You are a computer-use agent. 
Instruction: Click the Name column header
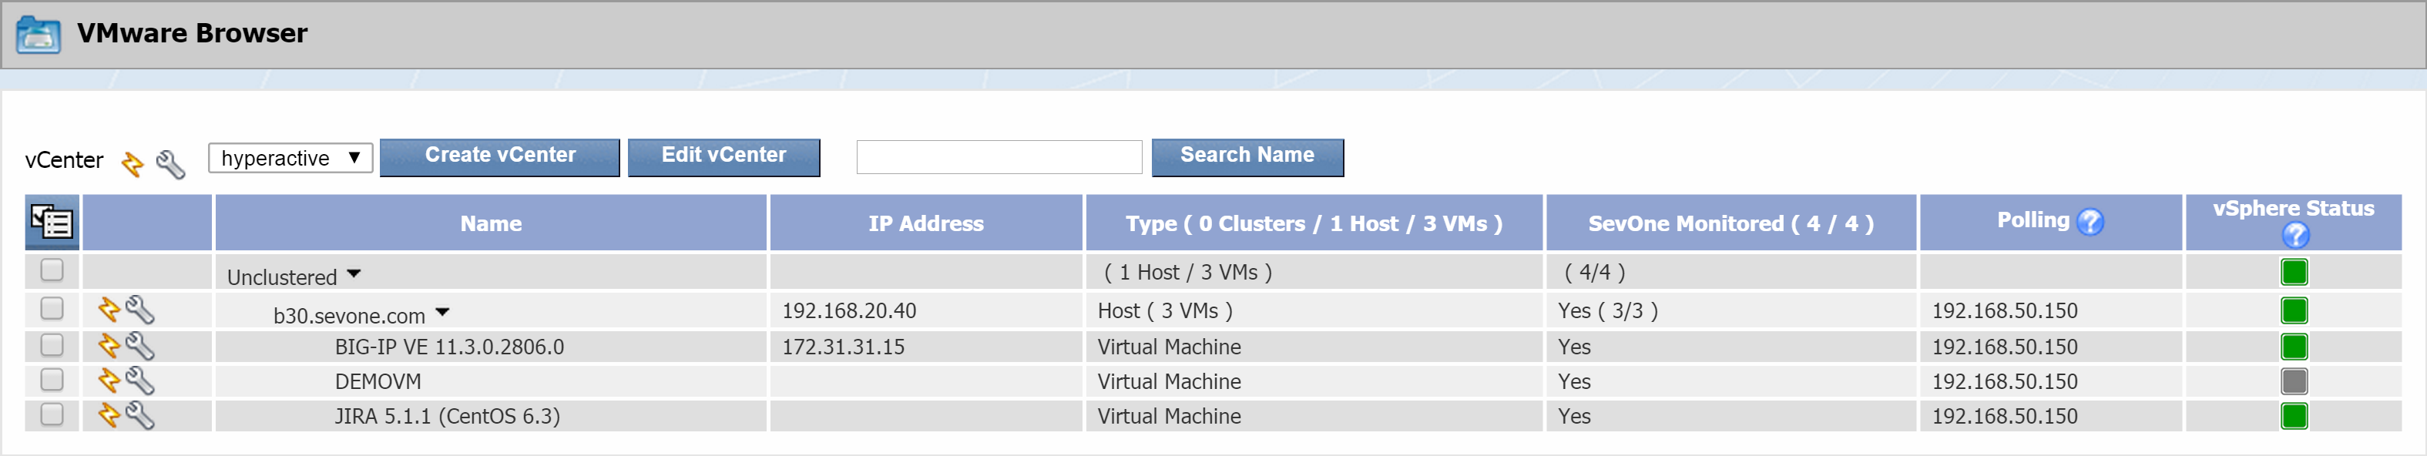point(491,223)
